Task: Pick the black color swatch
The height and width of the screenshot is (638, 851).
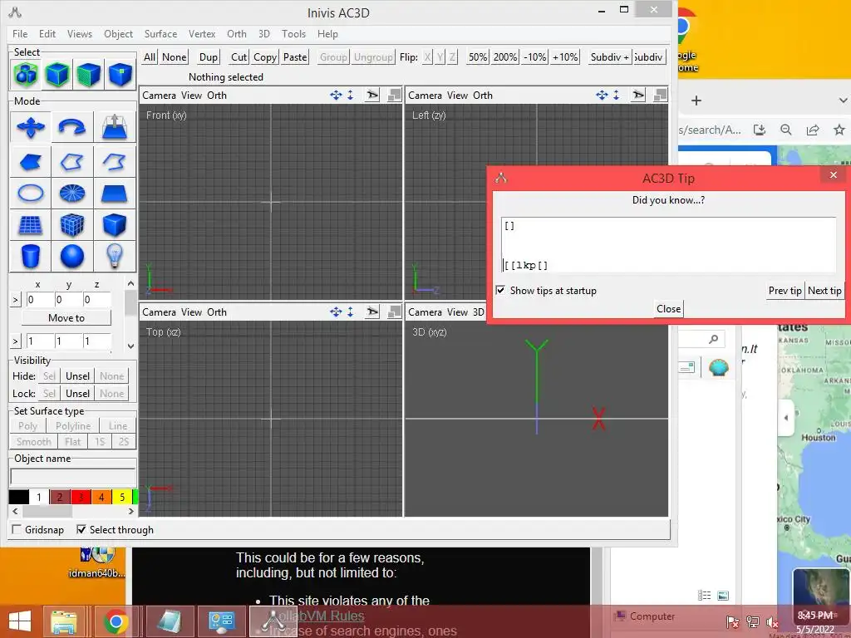Action: [19, 497]
